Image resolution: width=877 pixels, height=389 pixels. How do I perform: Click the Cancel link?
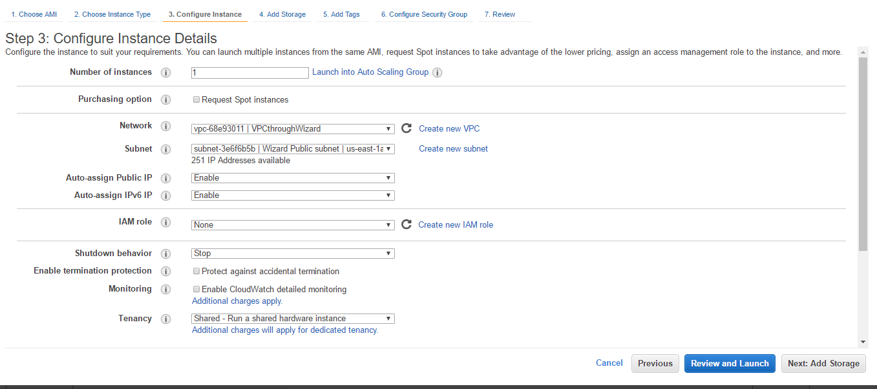click(x=609, y=363)
